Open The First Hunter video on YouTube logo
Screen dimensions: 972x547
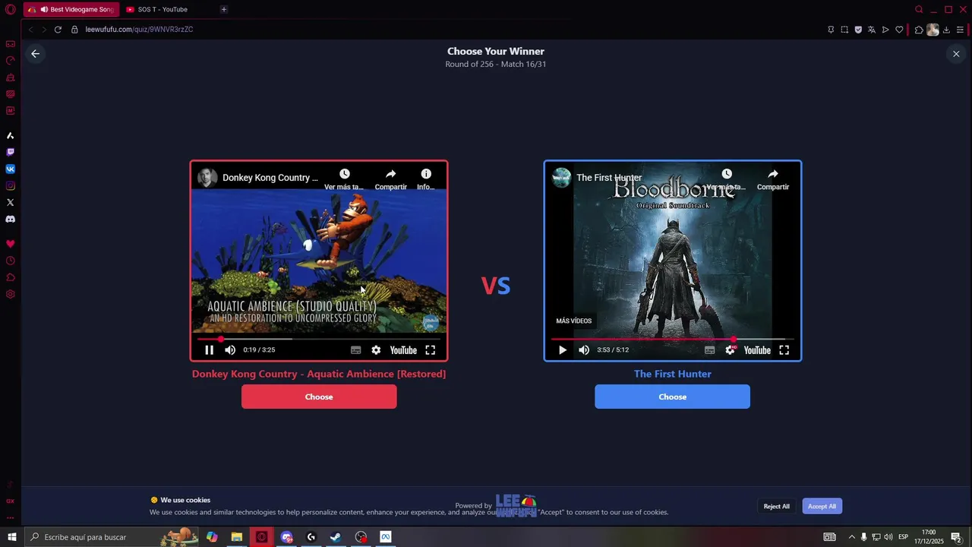(x=757, y=350)
